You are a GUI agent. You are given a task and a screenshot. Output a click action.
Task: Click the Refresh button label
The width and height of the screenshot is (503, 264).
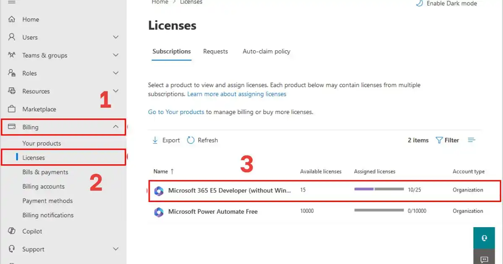tap(208, 140)
